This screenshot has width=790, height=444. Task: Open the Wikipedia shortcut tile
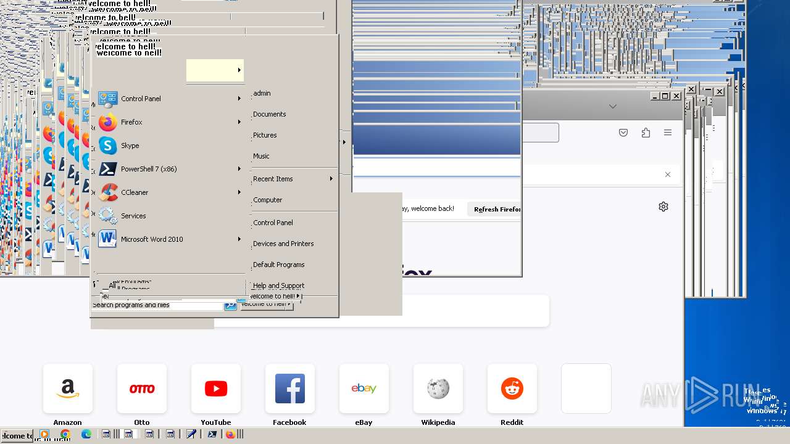pos(438,388)
